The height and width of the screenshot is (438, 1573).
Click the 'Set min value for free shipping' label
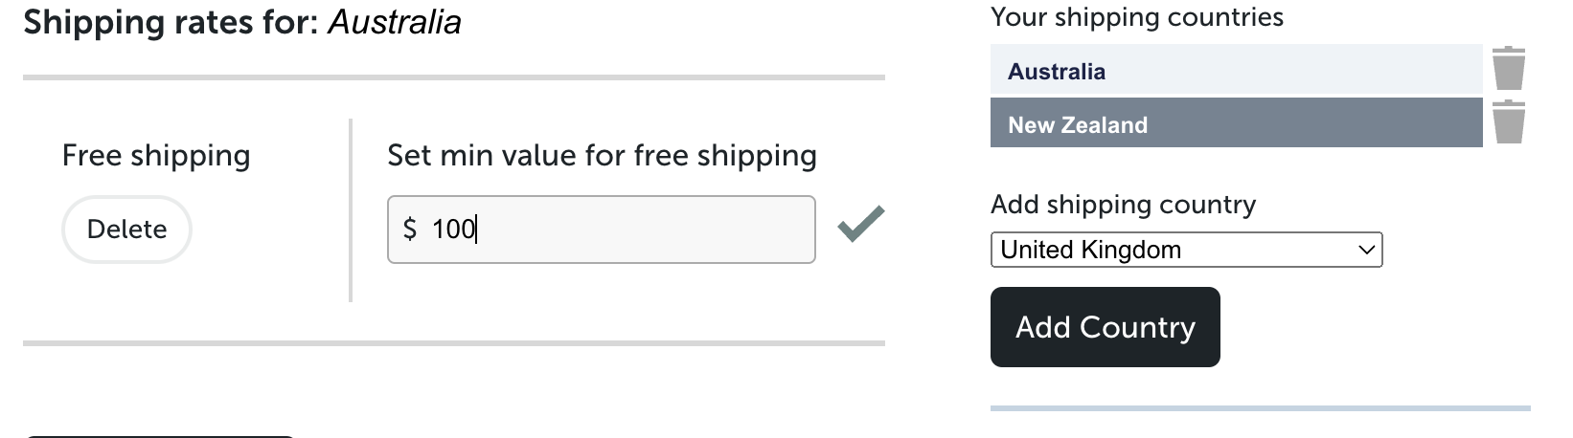point(602,155)
